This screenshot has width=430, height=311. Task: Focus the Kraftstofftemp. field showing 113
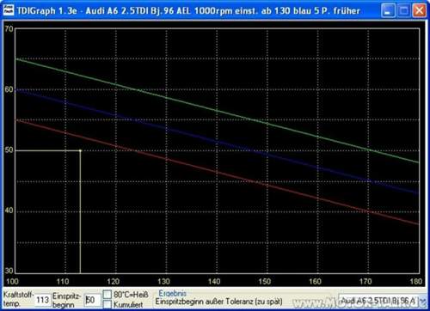pos(42,300)
